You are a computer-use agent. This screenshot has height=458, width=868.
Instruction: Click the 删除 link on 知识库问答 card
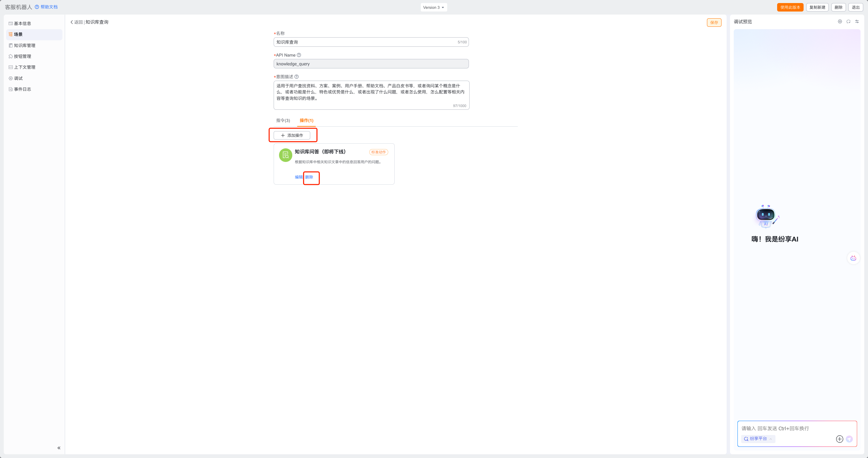tap(309, 177)
